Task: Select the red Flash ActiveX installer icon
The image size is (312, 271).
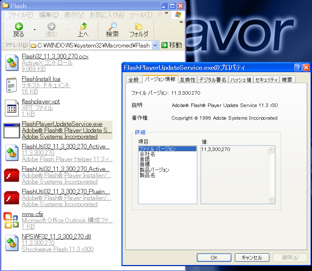Action: (x=12, y=175)
